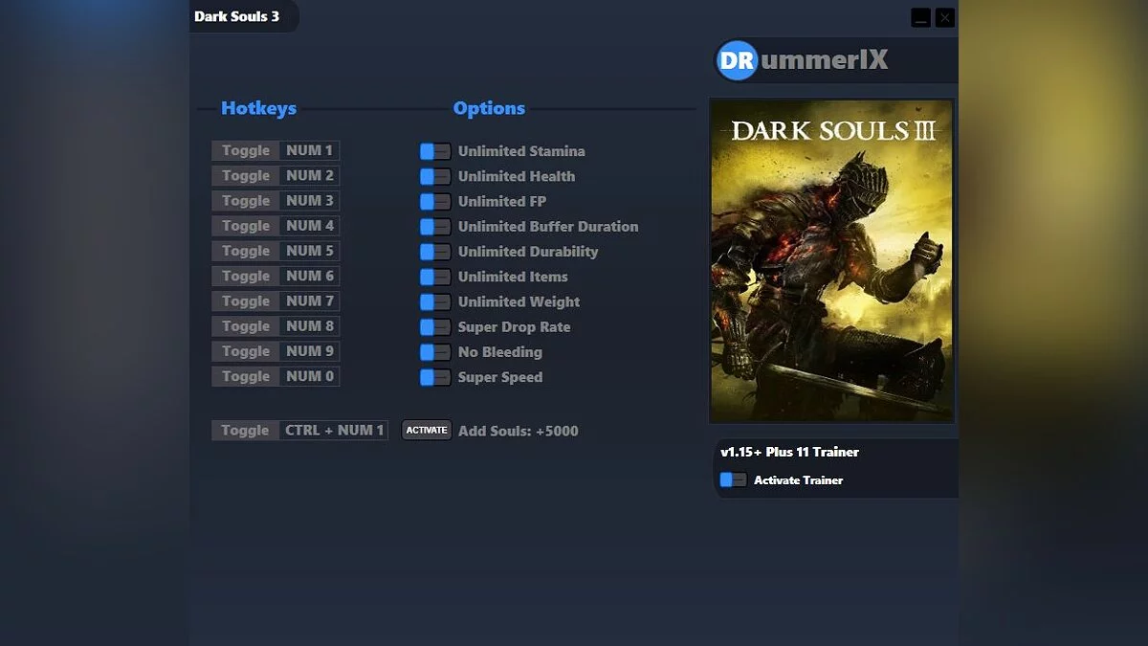Enable the Unlimited Buffer Duration toggle

(x=434, y=226)
